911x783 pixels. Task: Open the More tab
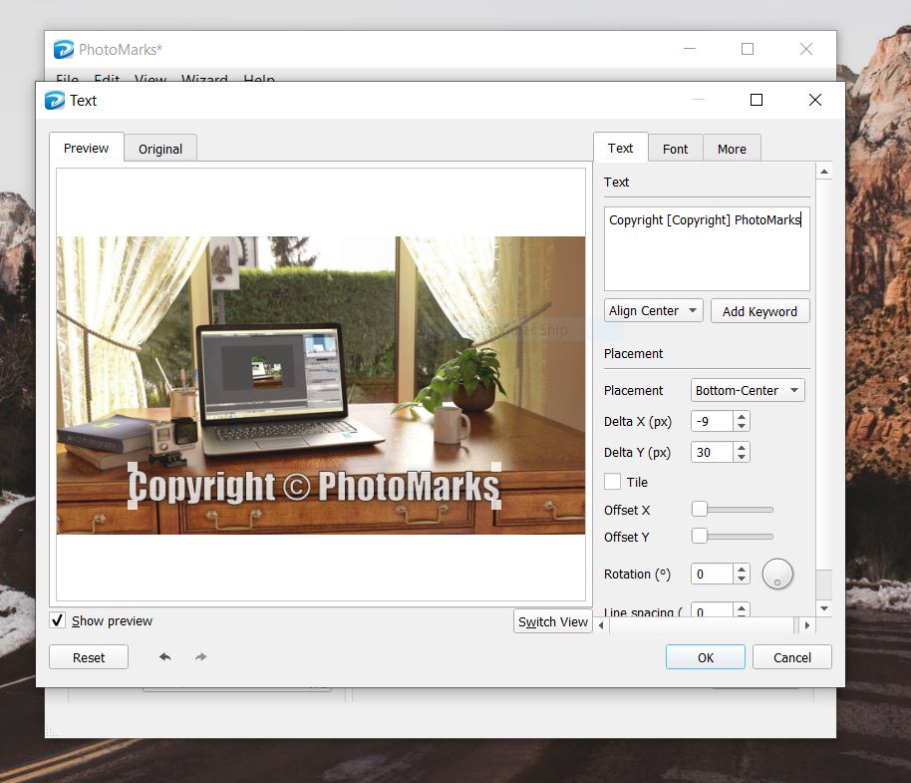(732, 149)
